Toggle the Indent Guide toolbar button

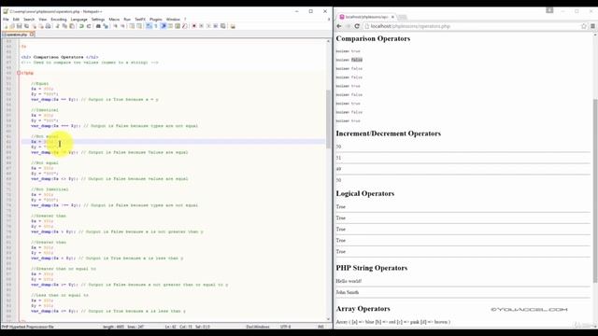pyautogui.click(x=164, y=26)
